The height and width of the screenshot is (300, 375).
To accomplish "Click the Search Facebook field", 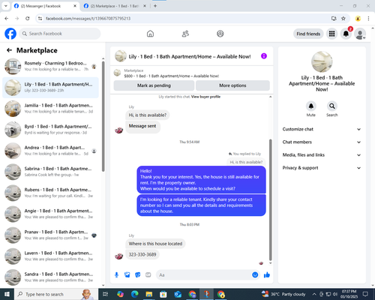I will pyautogui.click(x=60, y=34).
